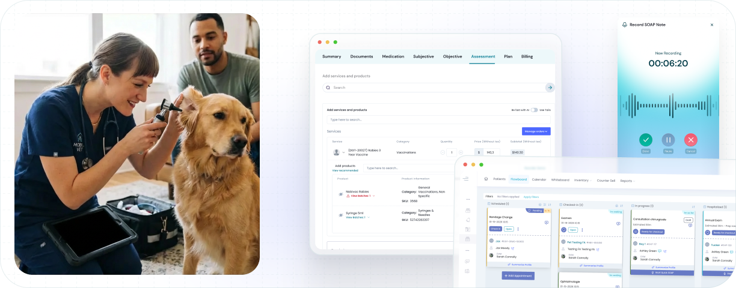This screenshot has width=736, height=288.
Task: Expand View Batches for Syringe 5ml
Action: pos(358,217)
